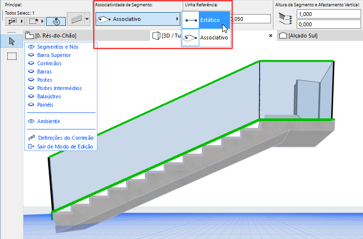Screen dimensions: 363x239
Task: Toggle visibility of Postes
Action: [x=31, y=80]
